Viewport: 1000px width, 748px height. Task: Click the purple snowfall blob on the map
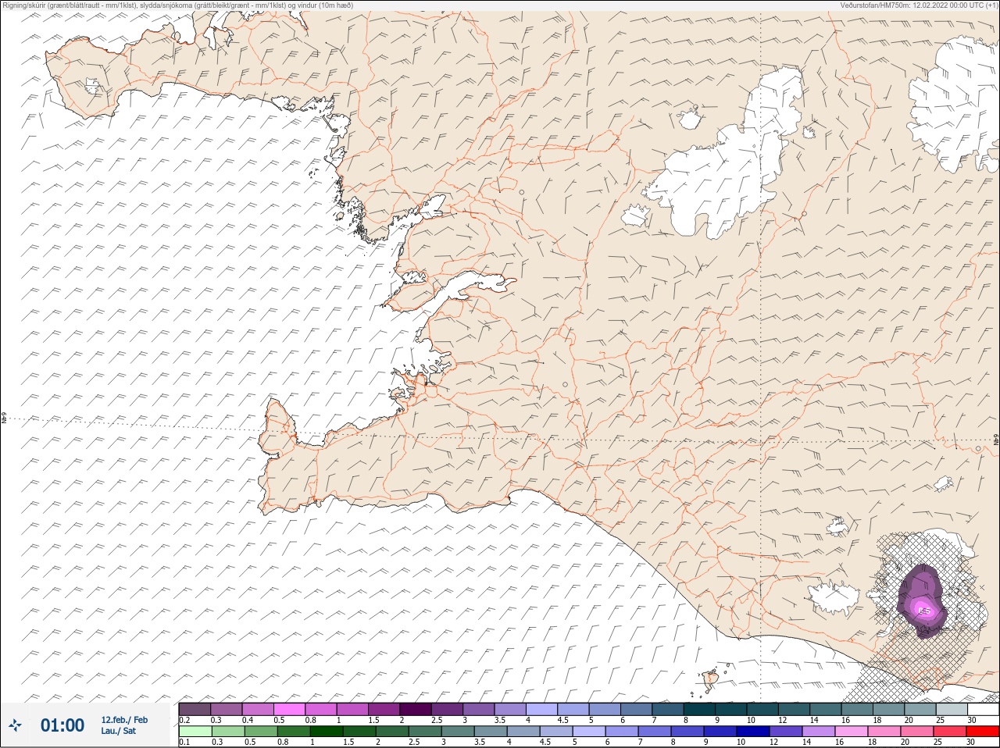click(922, 601)
